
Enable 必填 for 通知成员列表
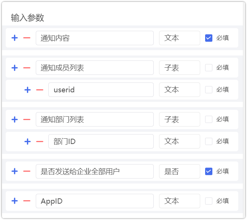tap(209, 68)
